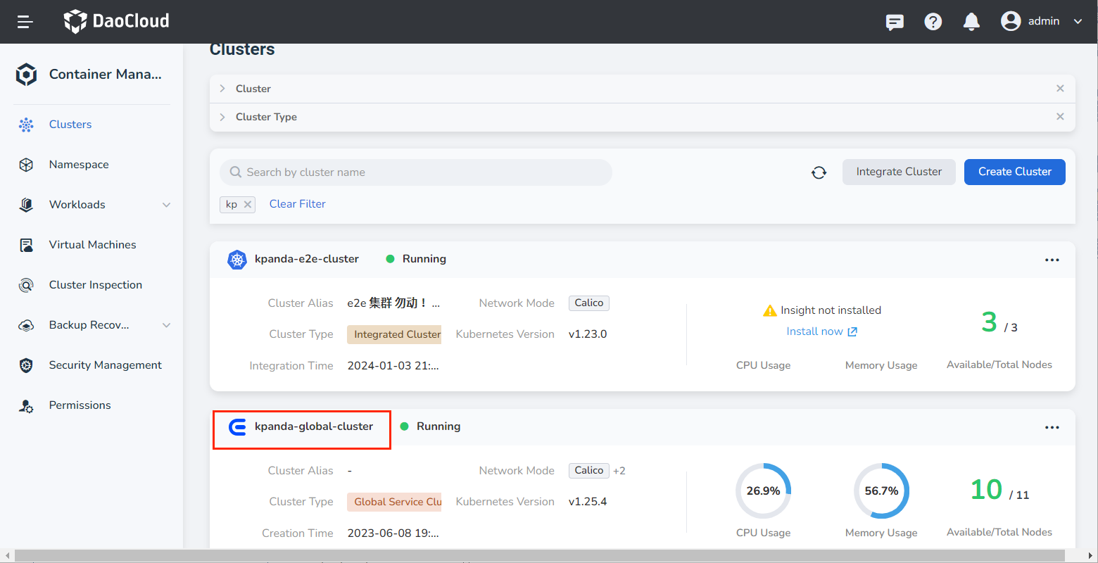
Task: Remove the Cluster Type filter row
Action: click(1060, 117)
